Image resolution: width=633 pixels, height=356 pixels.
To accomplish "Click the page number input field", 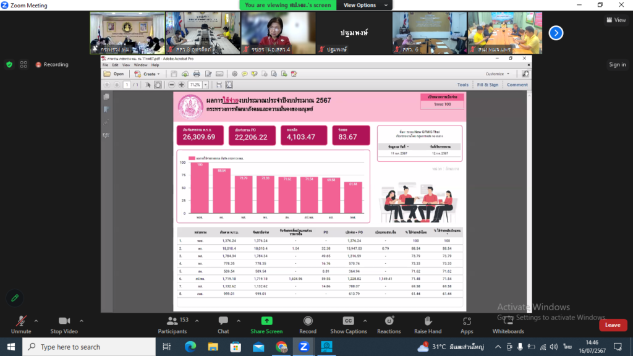I will 127,85.
